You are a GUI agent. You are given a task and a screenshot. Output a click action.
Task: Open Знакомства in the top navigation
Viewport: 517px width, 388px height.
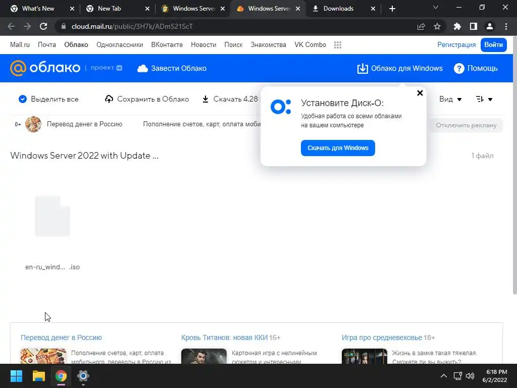coord(269,45)
